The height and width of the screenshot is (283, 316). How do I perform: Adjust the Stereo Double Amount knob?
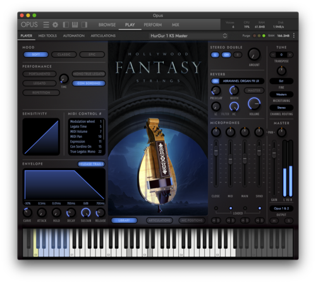(x=254, y=54)
